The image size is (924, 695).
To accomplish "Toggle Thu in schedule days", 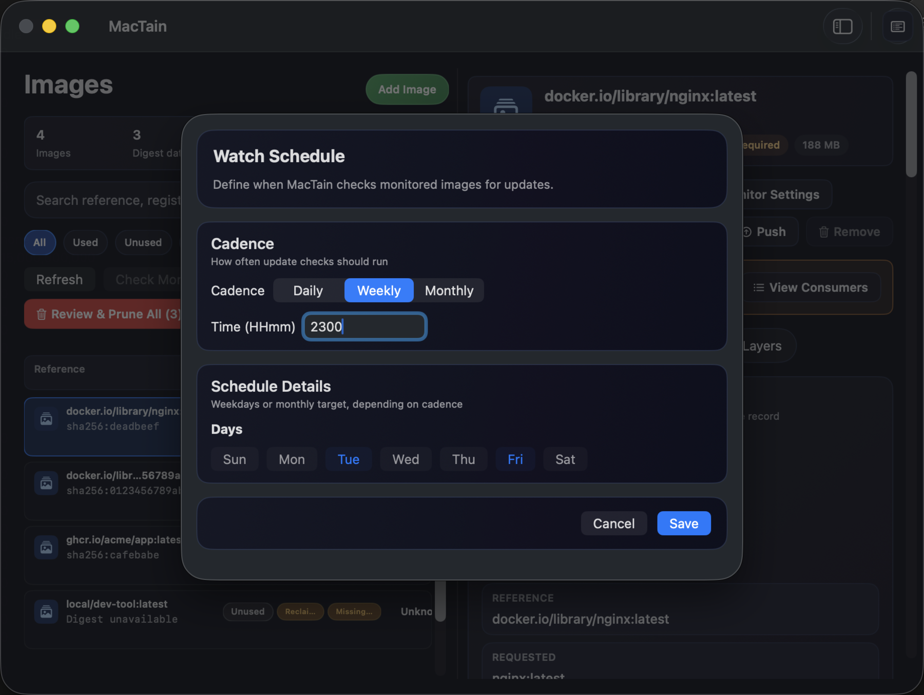I will pos(464,459).
